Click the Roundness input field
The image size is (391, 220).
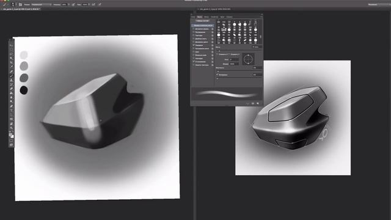234,64
